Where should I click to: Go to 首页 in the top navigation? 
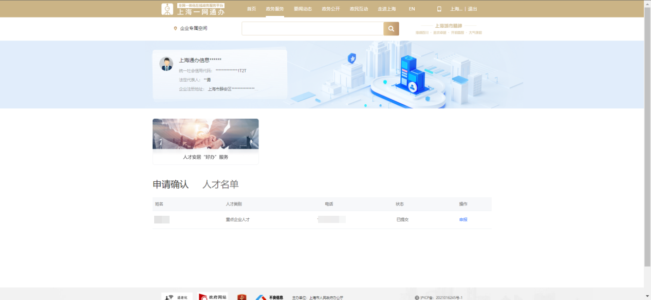(x=251, y=9)
